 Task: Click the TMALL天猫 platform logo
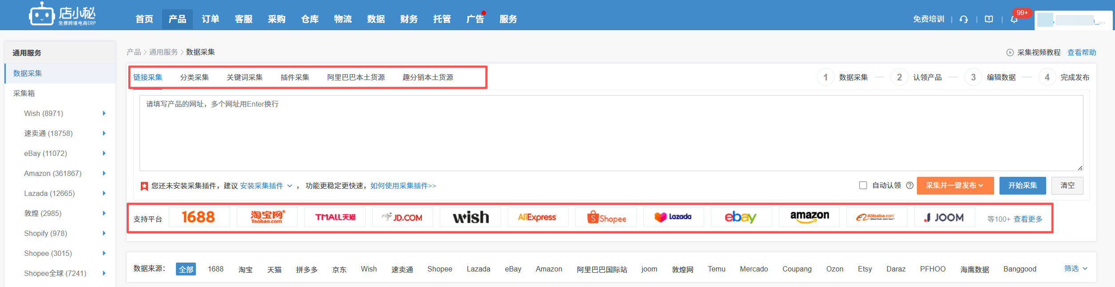[x=335, y=217]
